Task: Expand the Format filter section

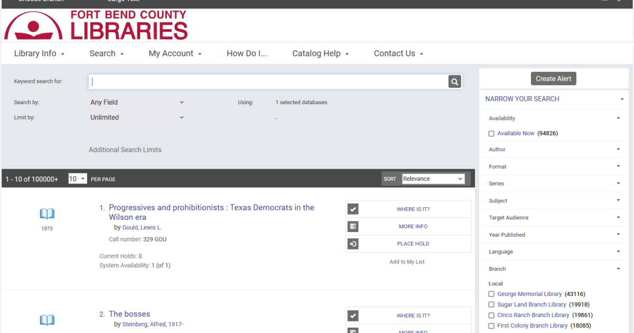Action: pyautogui.click(x=618, y=166)
